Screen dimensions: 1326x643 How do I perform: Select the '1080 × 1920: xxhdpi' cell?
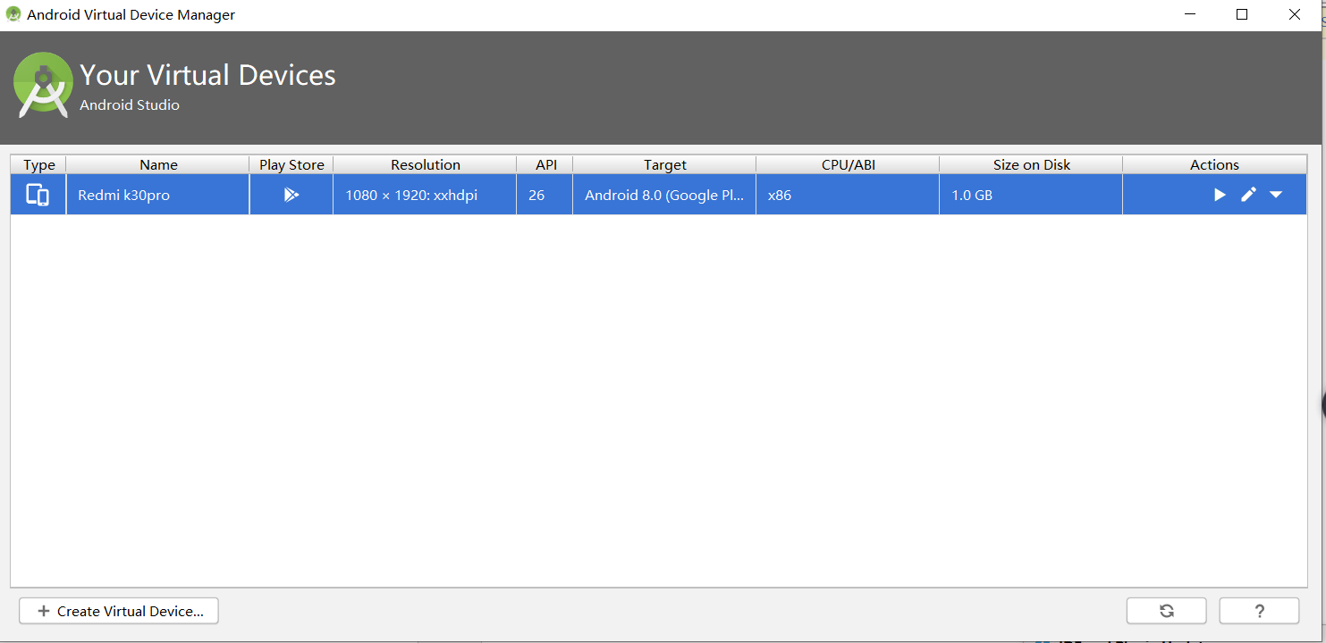pyautogui.click(x=426, y=195)
